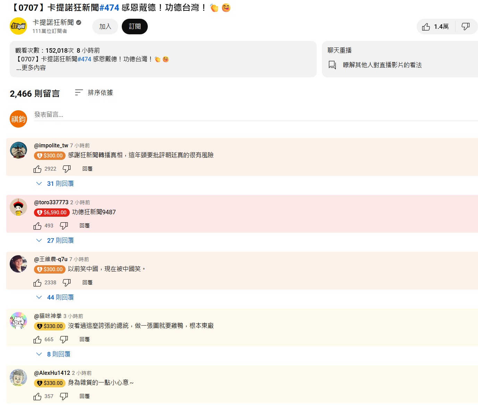Focus the 發表留言 comment input field
The image size is (478, 405).
pos(256,115)
